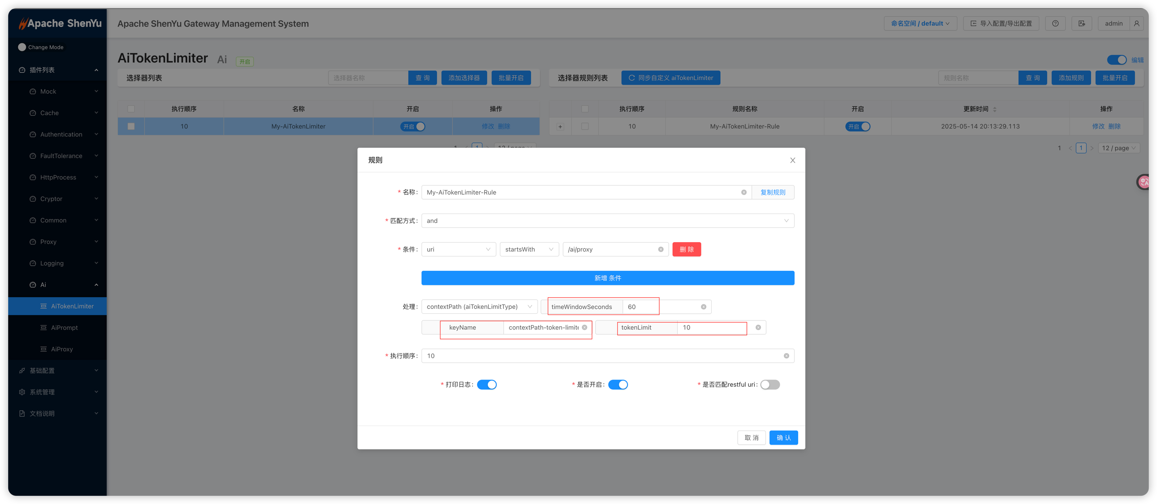The width and height of the screenshot is (1157, 504).
Task: Close the rule dialog with X
Action: click(x=792, y=160)
